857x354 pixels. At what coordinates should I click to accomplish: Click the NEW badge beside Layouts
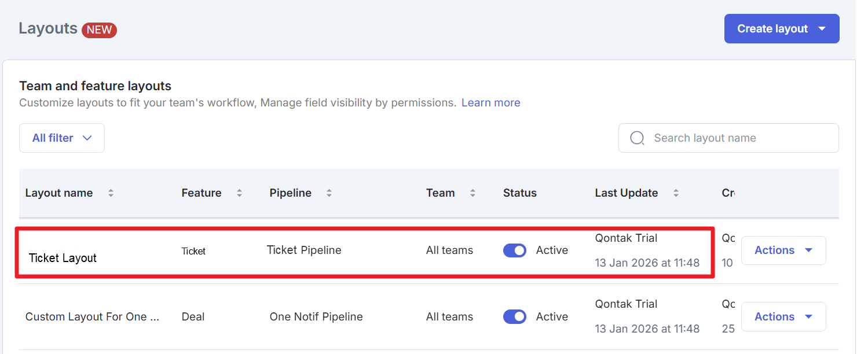(99, 30)
